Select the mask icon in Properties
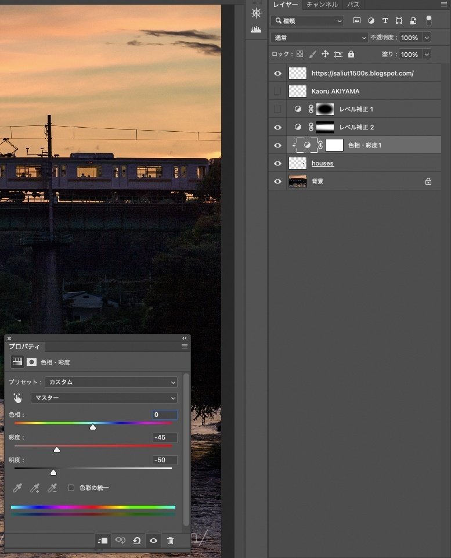The width and height of the screenshot is (451, 558). tap(32, 362)
